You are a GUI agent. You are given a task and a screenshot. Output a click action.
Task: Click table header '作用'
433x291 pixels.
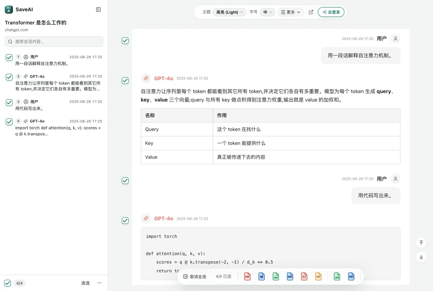307,116
